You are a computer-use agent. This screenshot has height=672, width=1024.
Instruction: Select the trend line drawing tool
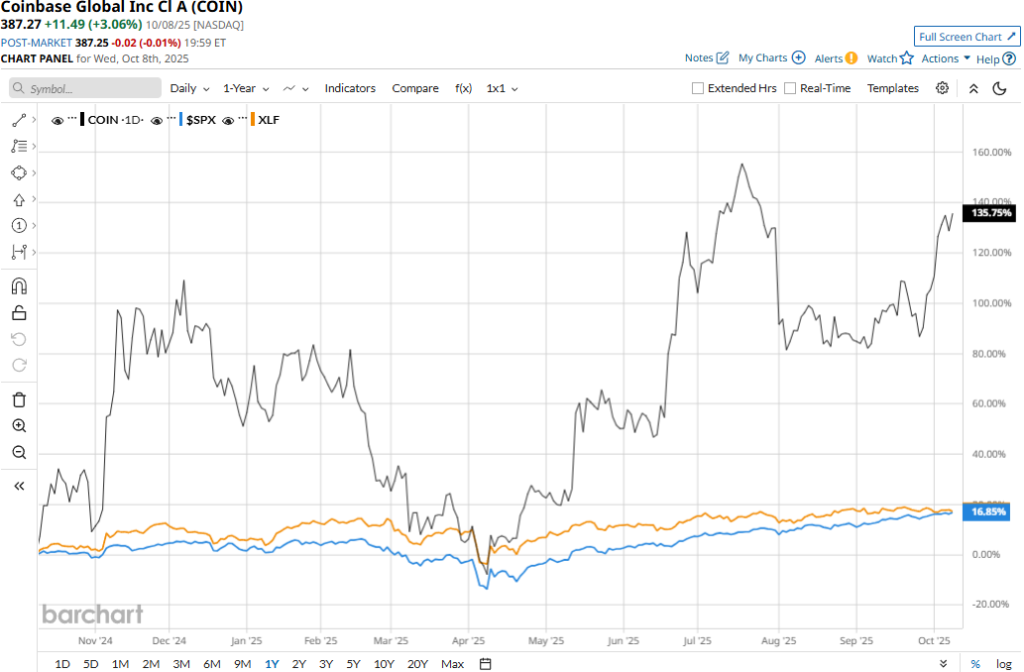tap(19, 120)
